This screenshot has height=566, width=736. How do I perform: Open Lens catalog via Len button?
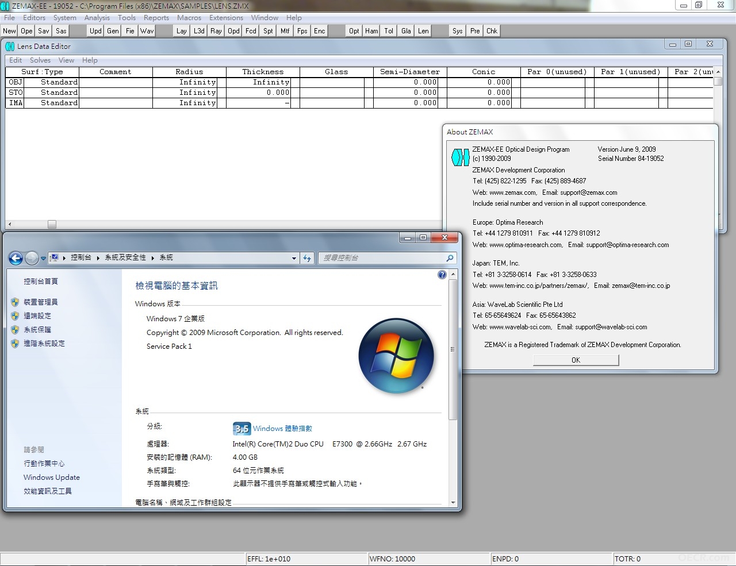pyautogui.click(x=423, y=31)
